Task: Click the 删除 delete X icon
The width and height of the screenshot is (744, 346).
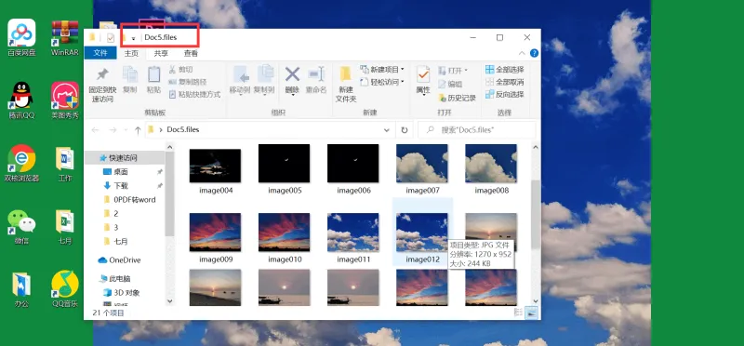Action: (x=292, y=74)
